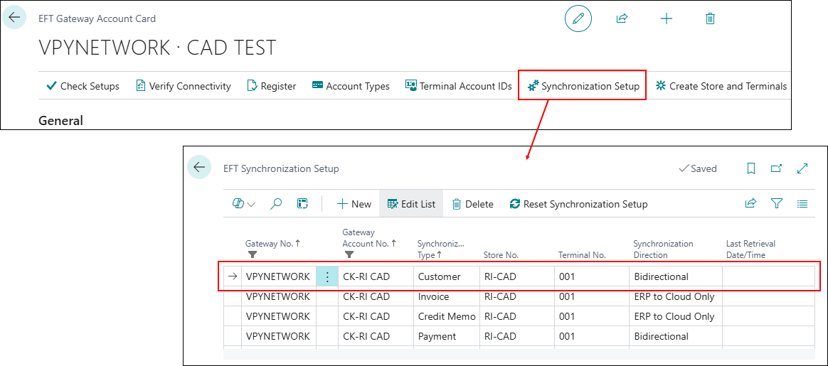Click CK-RI CAD in the Invoice row
The height and width of the screenshot is (366, 828).
click(x=376, y=296)
